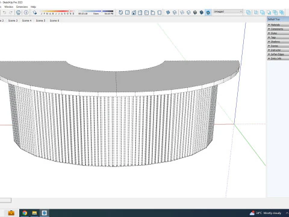Switch to Scene 4 tab

[26, 20]
